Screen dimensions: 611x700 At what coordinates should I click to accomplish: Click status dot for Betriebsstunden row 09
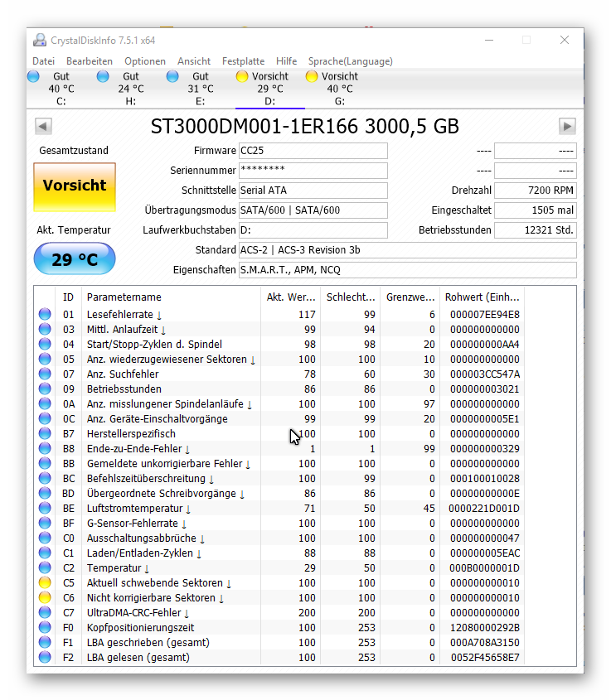click(x=45, y=389)
